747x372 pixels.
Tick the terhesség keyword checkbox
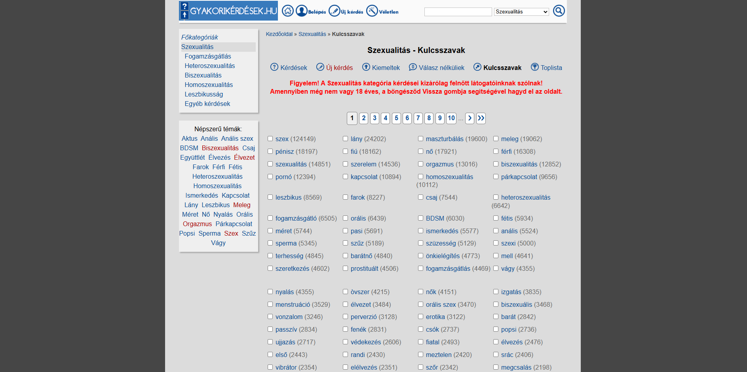coord(270,256)
